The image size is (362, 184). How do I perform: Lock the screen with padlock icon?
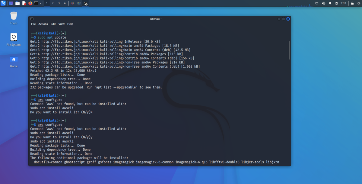point(352,3)
